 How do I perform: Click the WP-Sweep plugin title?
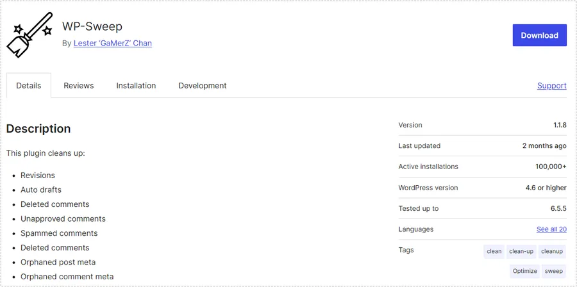pyautogui.click(x=92, y=26)
